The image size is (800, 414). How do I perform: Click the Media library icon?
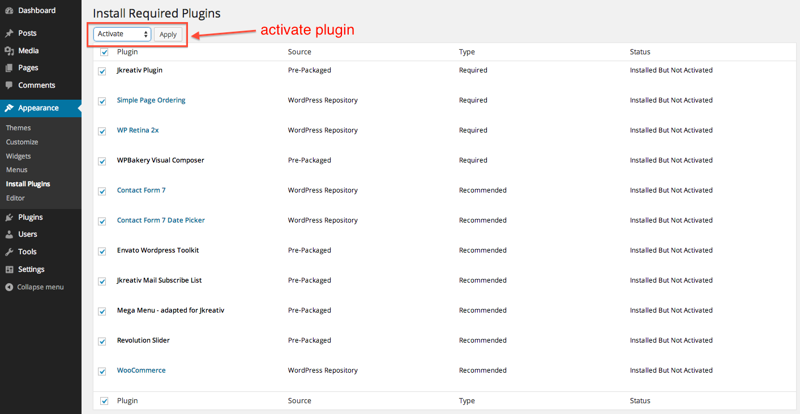pyautogui.click(x=9, y=51)
